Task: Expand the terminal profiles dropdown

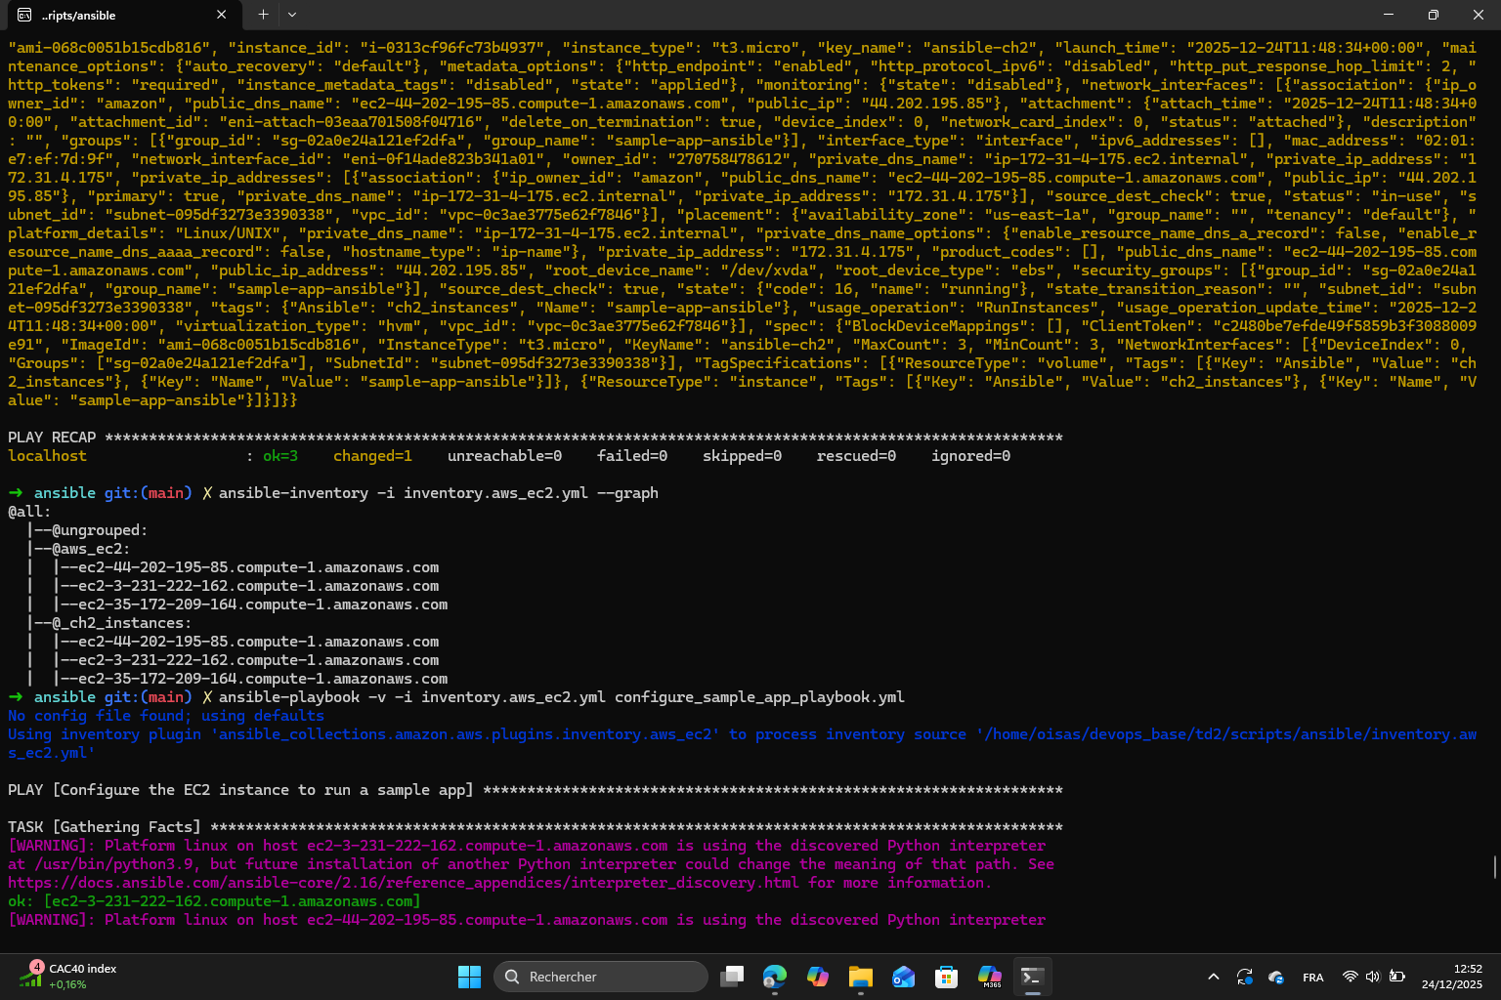Action: pyautogui.click(x=292, y=15)
